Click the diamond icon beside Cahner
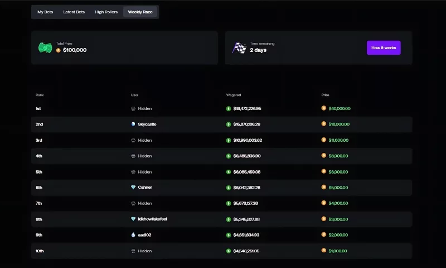 133,188
